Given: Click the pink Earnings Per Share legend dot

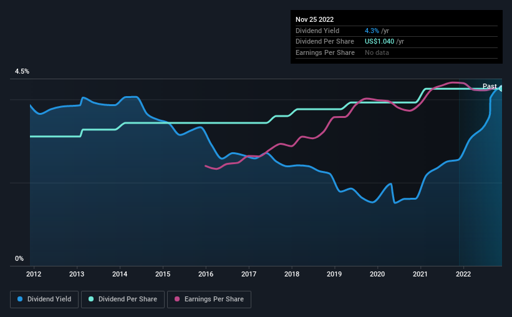Looking at the screenshot, I should 177,299.
